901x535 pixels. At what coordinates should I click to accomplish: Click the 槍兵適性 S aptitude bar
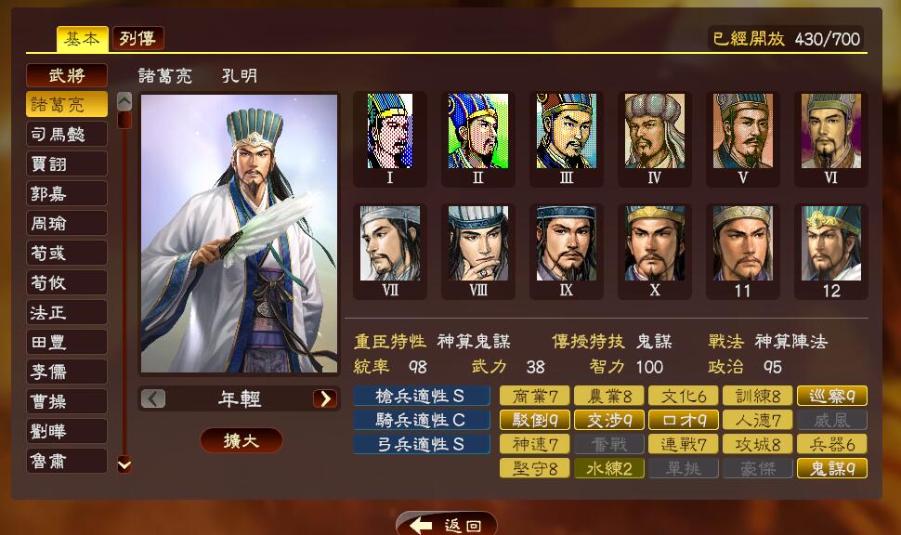(421, 396)
